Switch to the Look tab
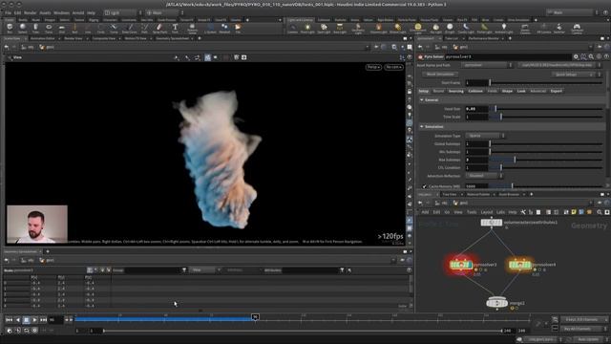 (x=521, y=91)
